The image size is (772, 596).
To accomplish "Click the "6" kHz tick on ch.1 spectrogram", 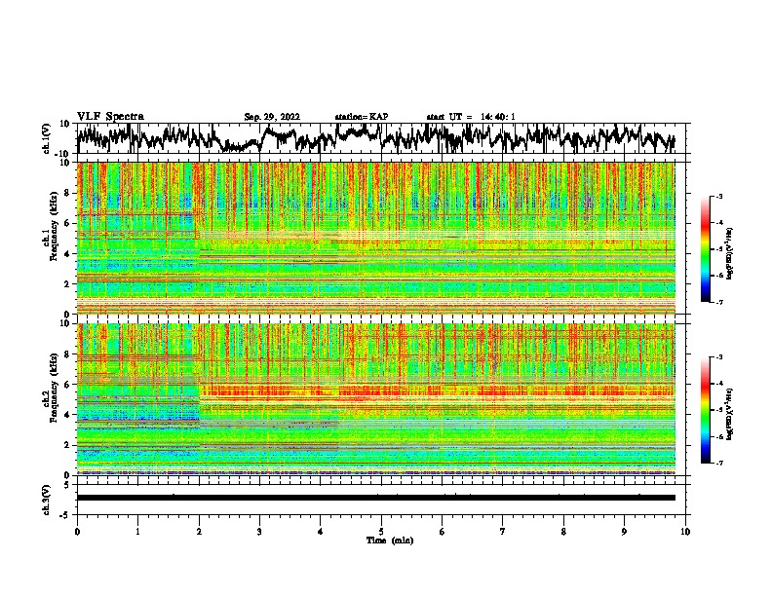I will pyautogui.click(x=67, y=224).
